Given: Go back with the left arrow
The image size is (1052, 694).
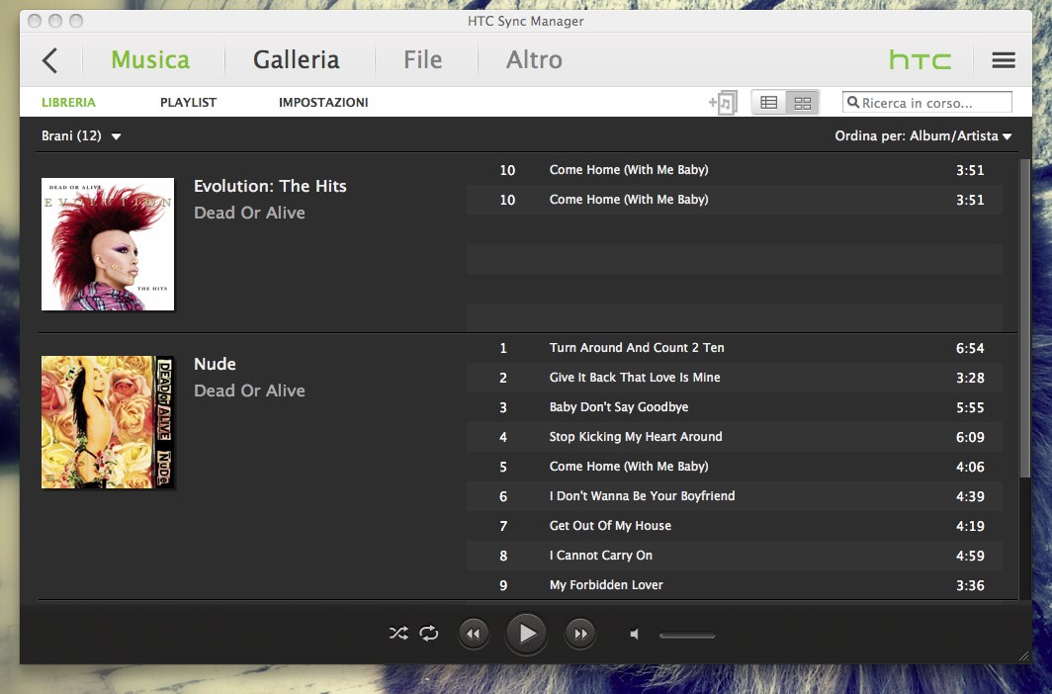Looking at the screenshot, I should 49,60.
